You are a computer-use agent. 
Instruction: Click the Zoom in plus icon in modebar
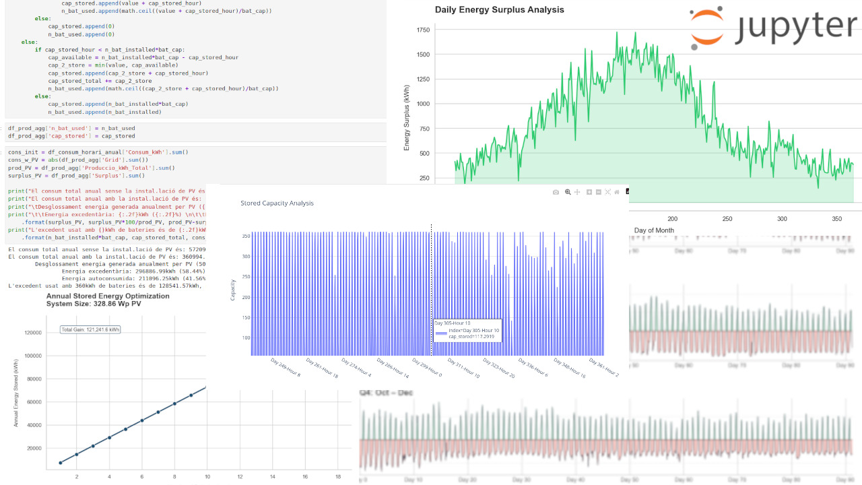coord(589,192)
